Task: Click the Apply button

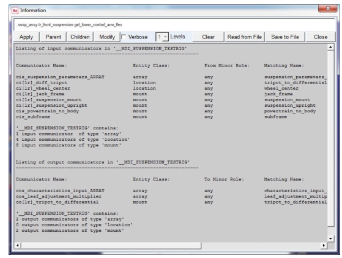Action: (x=26, y=37)
